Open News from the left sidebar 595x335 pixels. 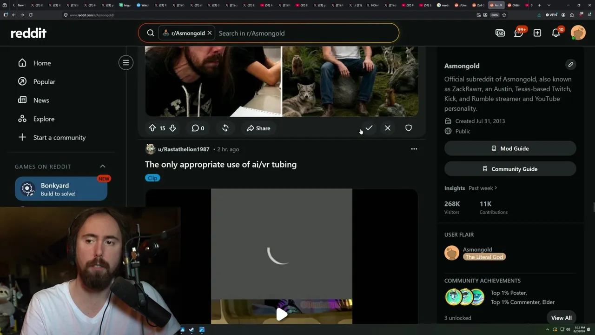[41, 100]
